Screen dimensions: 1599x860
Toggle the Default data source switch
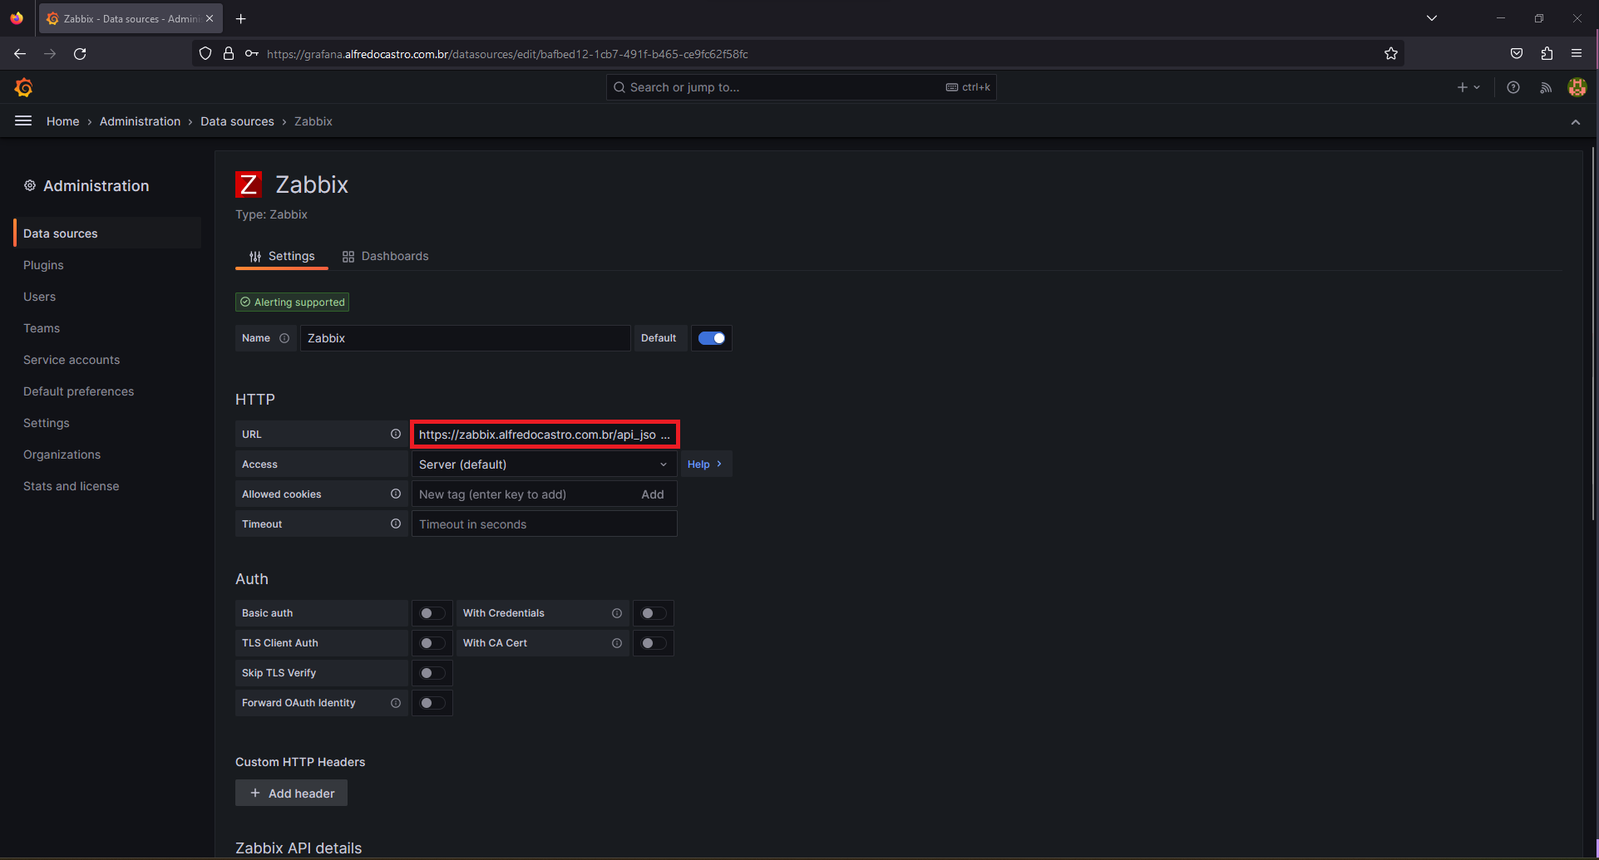(x=712, y=338)
